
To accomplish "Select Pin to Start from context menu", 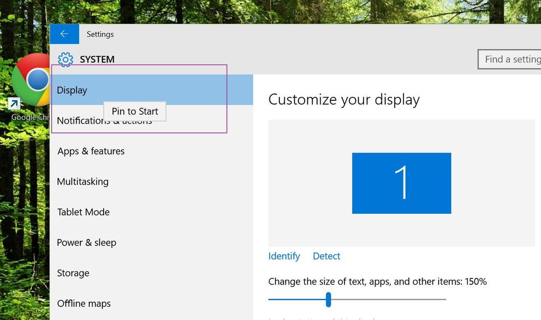I will pos(134,111).
